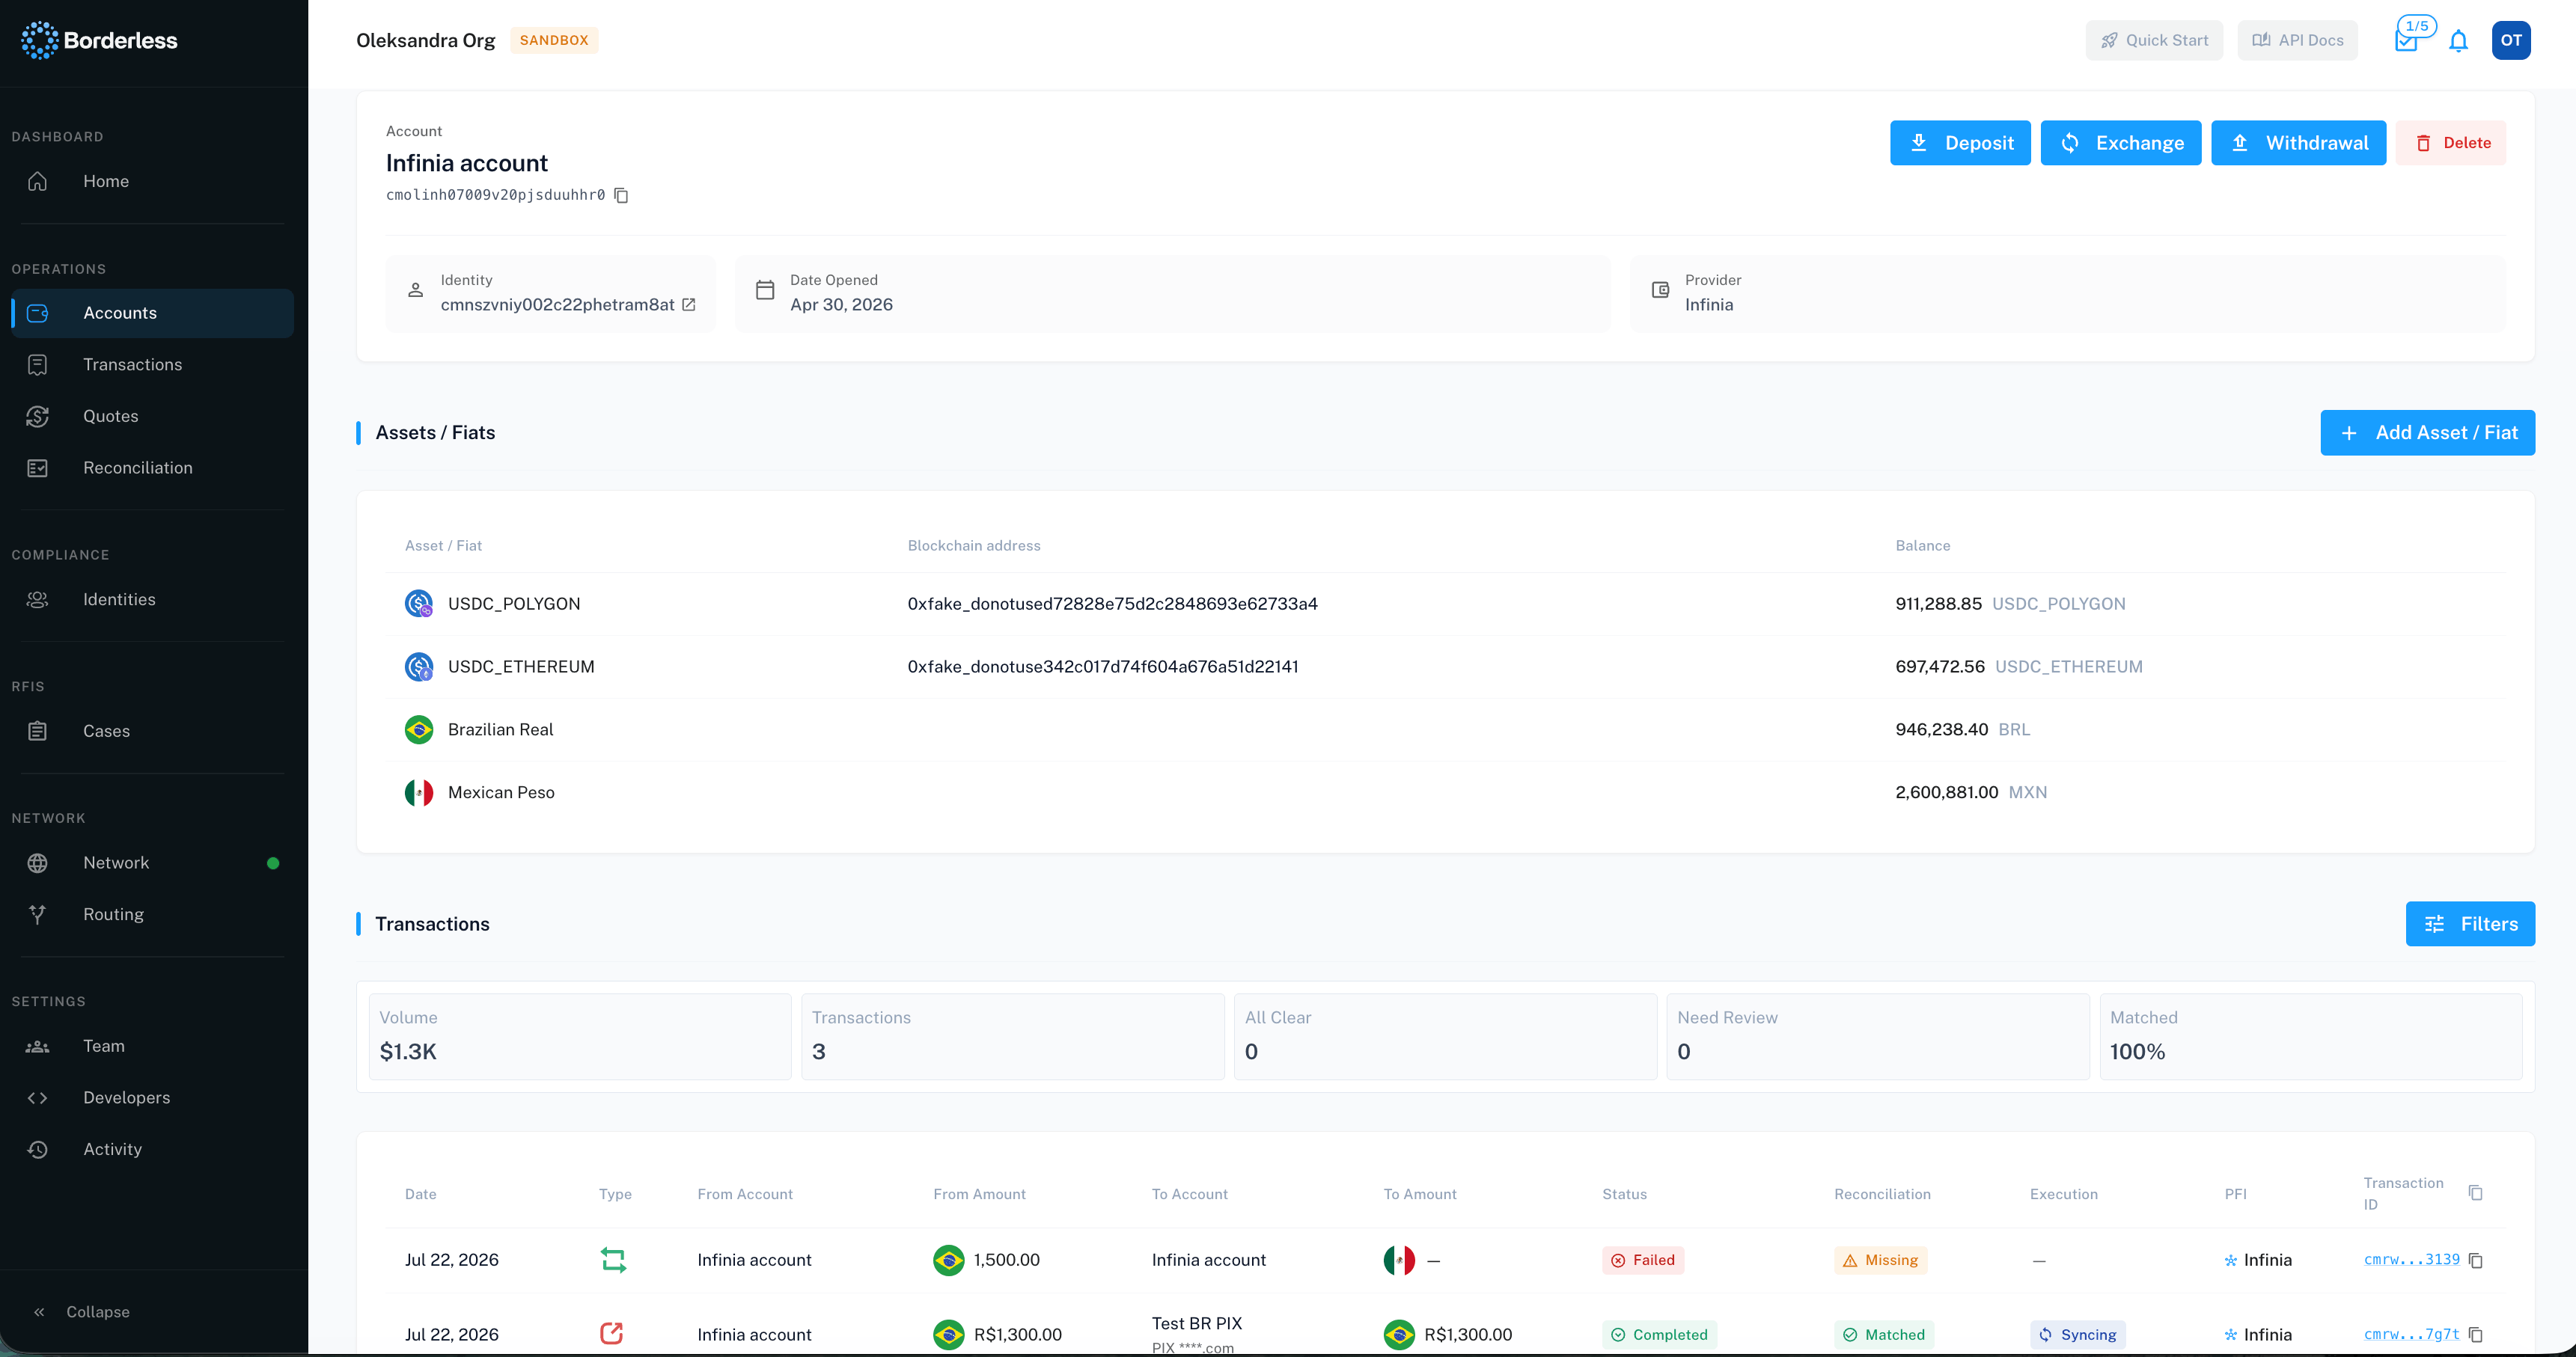Click the Matched reconciliation badge
Screen dimensions: 2576x1357
(1883, 1335)
